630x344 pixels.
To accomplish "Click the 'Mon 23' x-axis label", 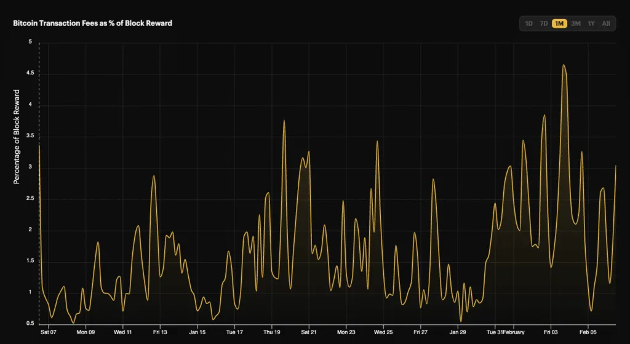I will pyautogui.click(x=346, y=332).
